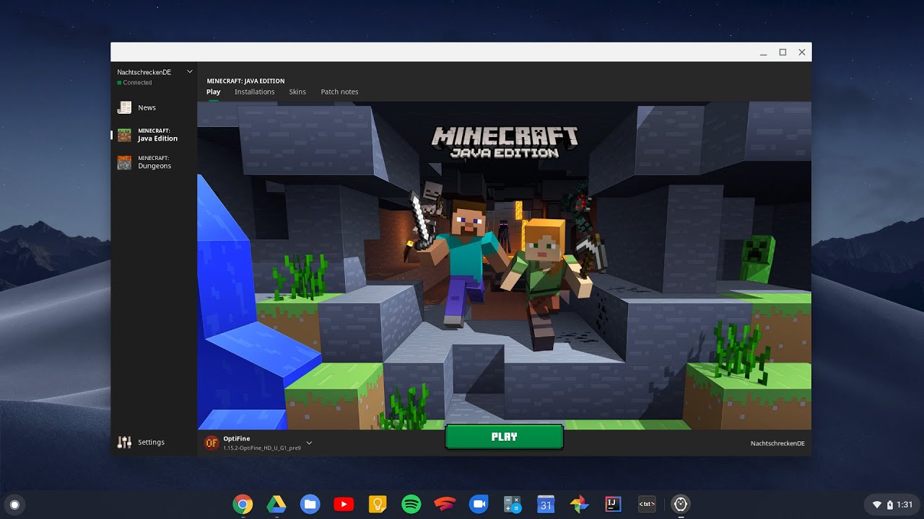Switch to the Patch notes tab

coord(339,92)
